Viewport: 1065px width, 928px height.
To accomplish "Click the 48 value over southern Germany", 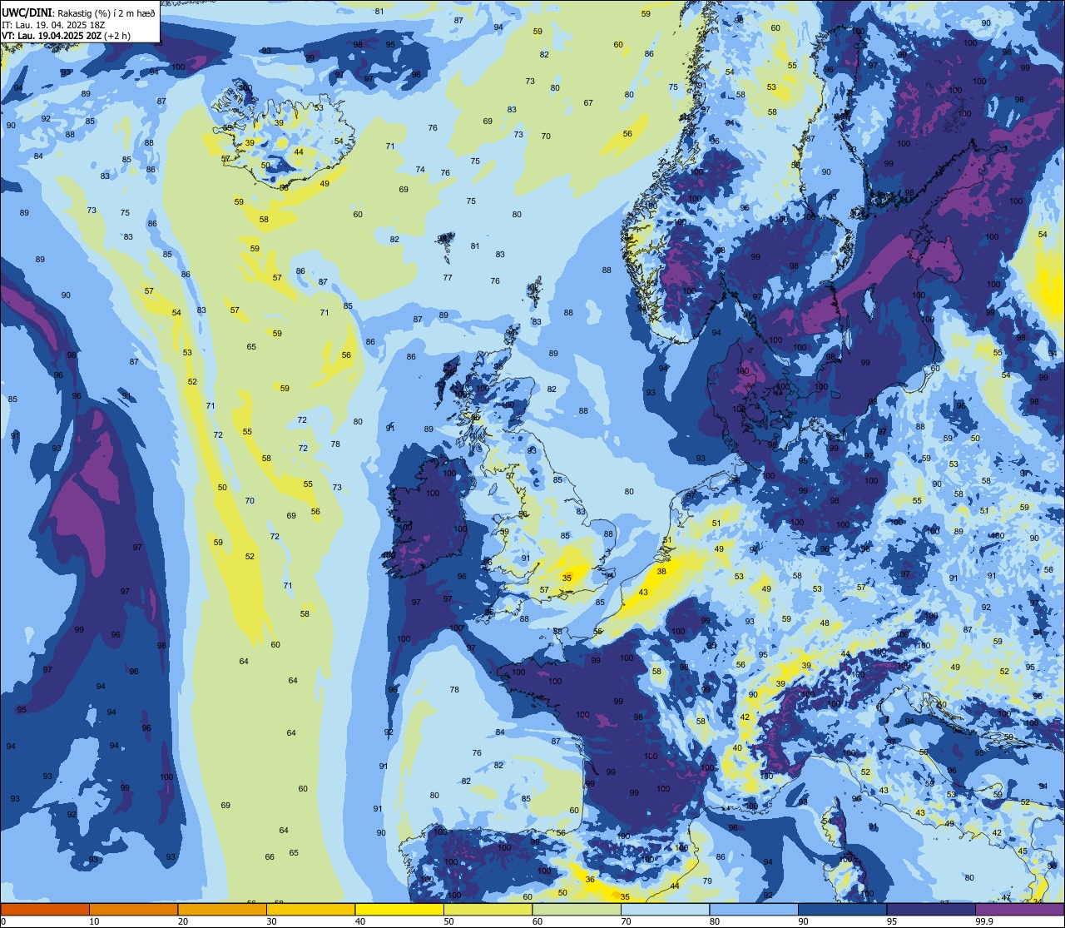I will 825,623.
